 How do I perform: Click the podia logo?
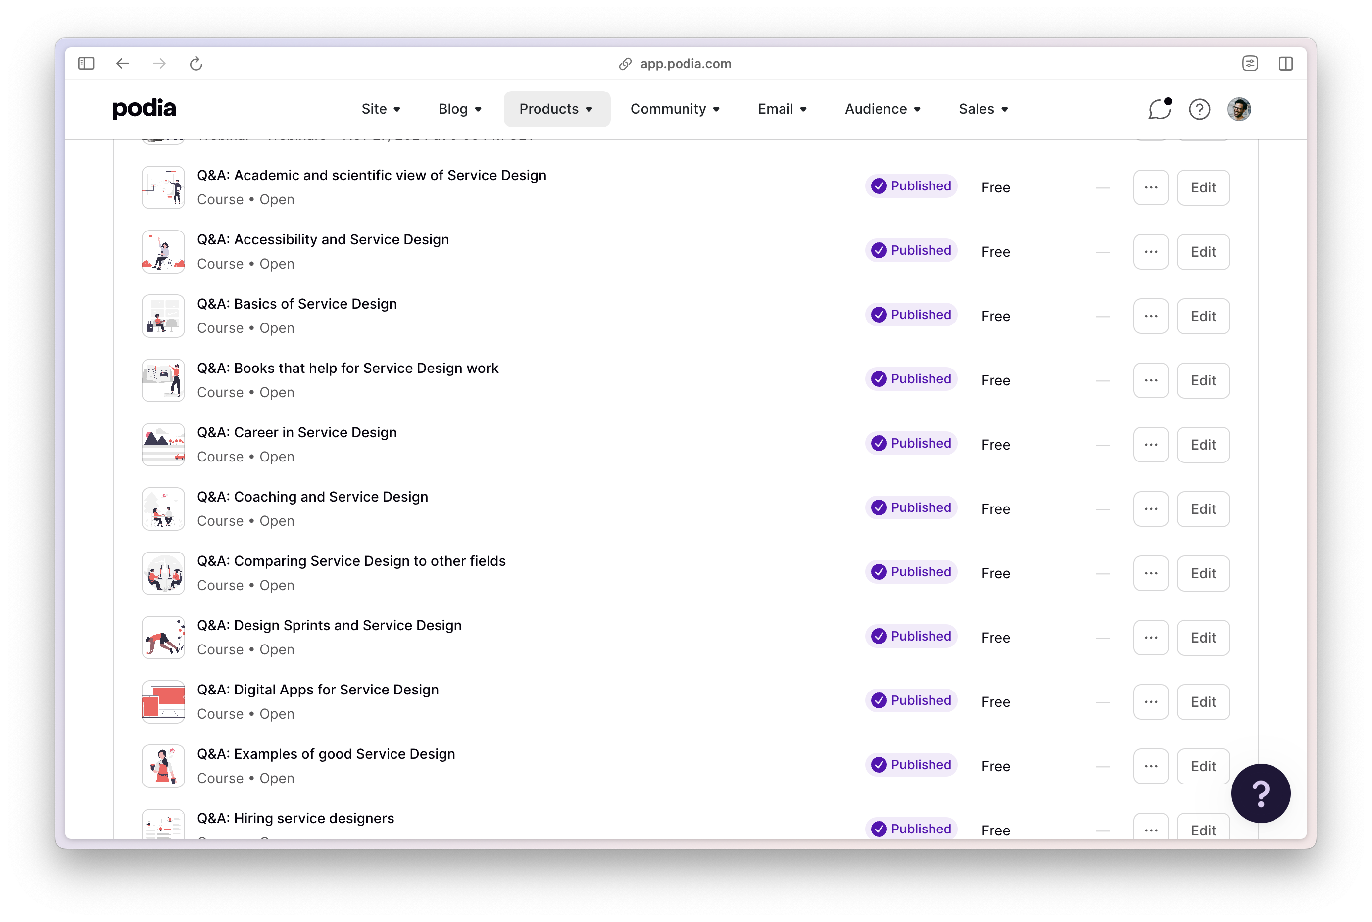pyautogui.click(x=144, y=109)
